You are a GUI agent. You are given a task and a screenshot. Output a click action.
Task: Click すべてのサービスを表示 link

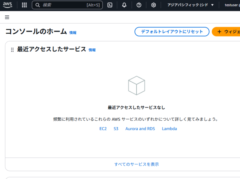[x=137, y=164]
